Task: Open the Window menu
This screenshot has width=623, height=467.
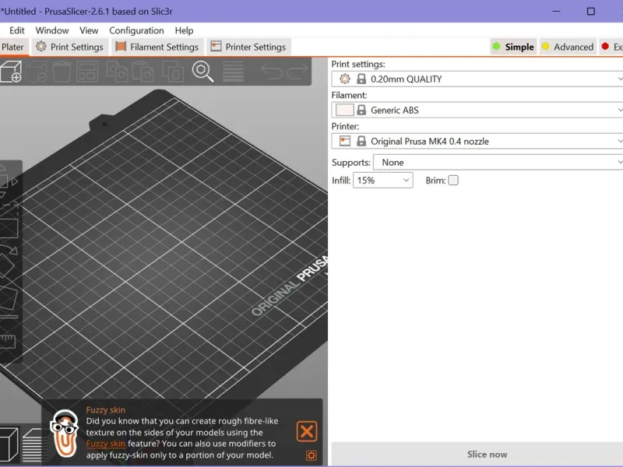Action: pos(52,30)
